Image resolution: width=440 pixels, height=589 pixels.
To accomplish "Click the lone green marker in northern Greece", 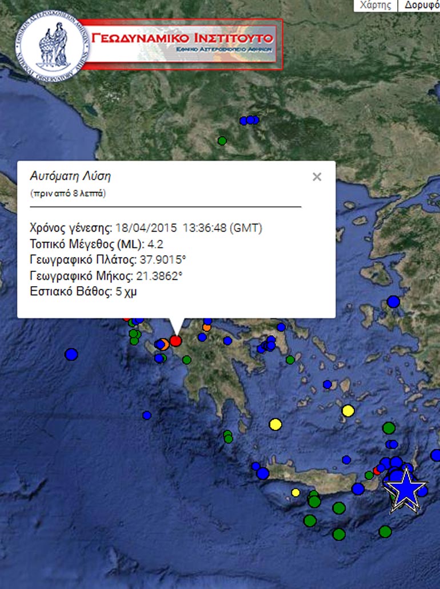I will click(x=222, y=140).
